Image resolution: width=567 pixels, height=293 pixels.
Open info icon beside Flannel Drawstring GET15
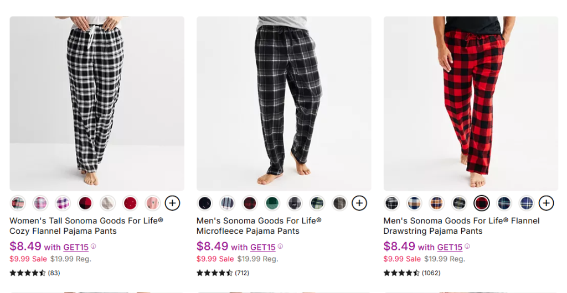tap(467, 247)
